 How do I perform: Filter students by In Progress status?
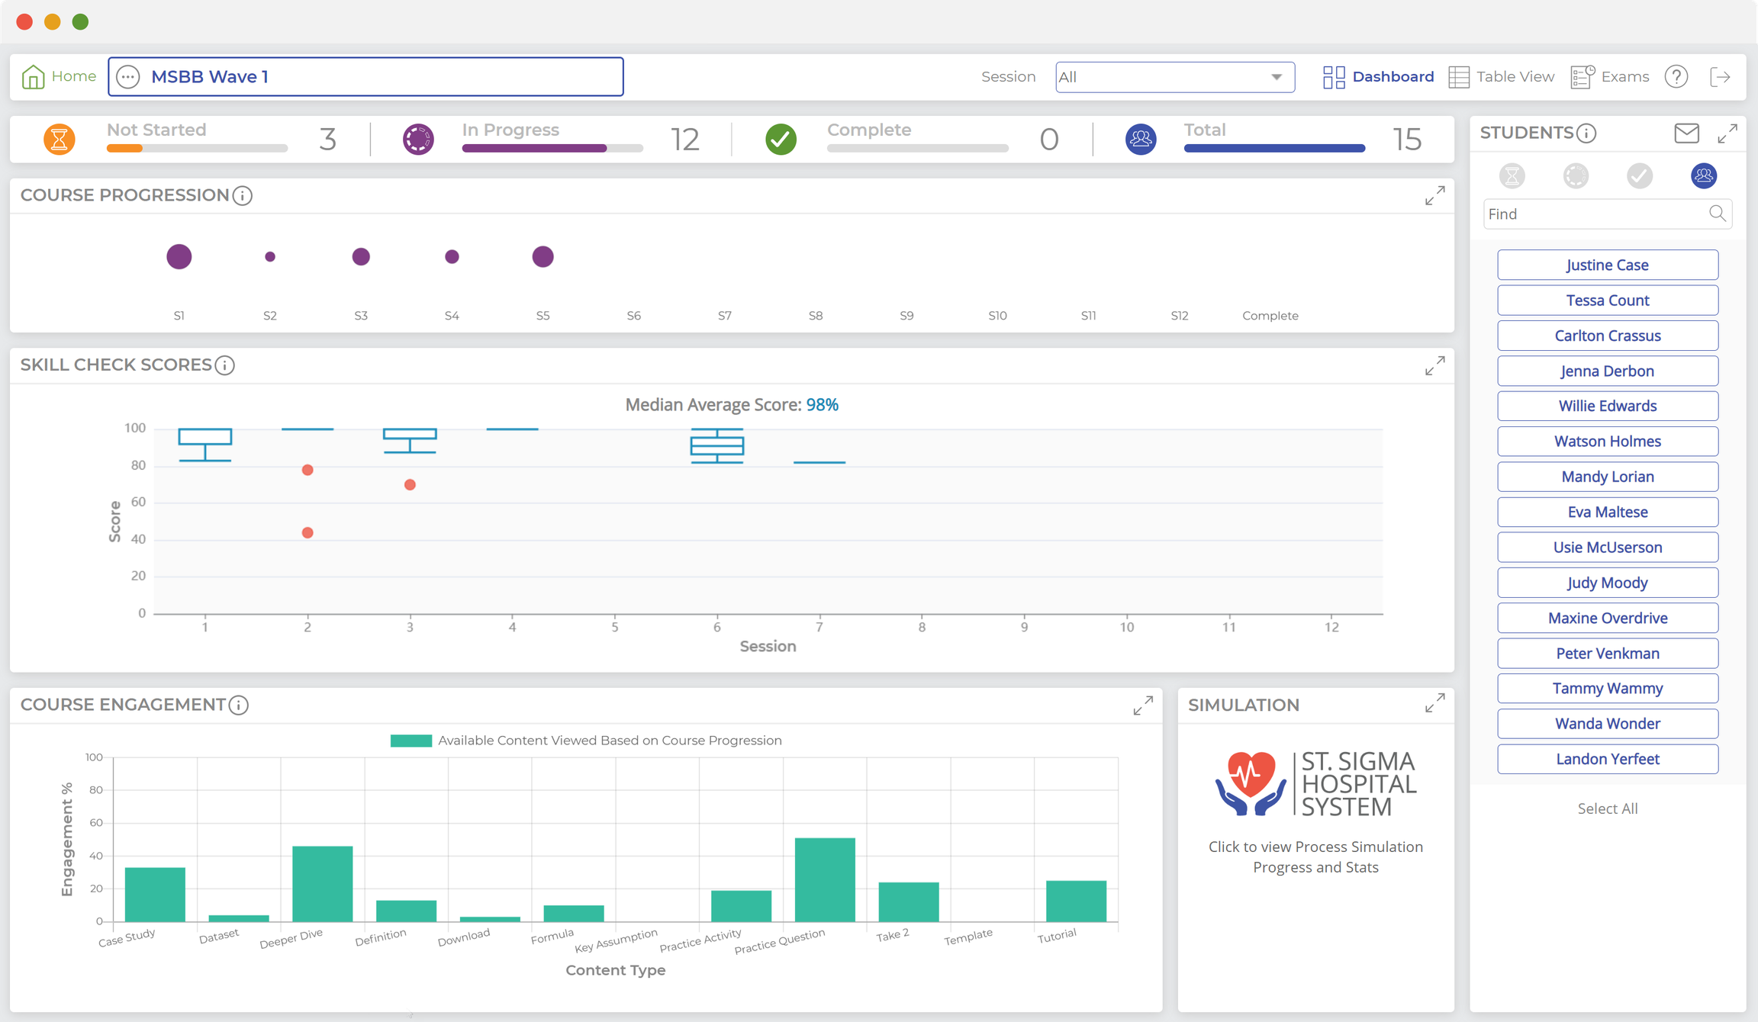tap(1576, 176)
